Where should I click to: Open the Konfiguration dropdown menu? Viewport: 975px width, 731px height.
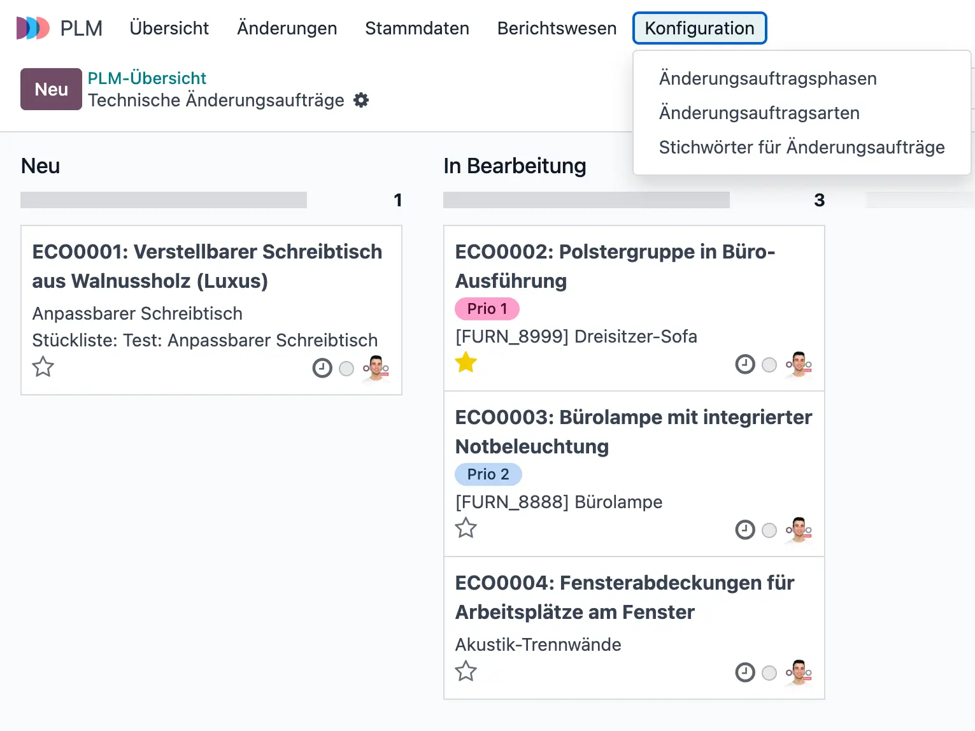click(699, 28)
